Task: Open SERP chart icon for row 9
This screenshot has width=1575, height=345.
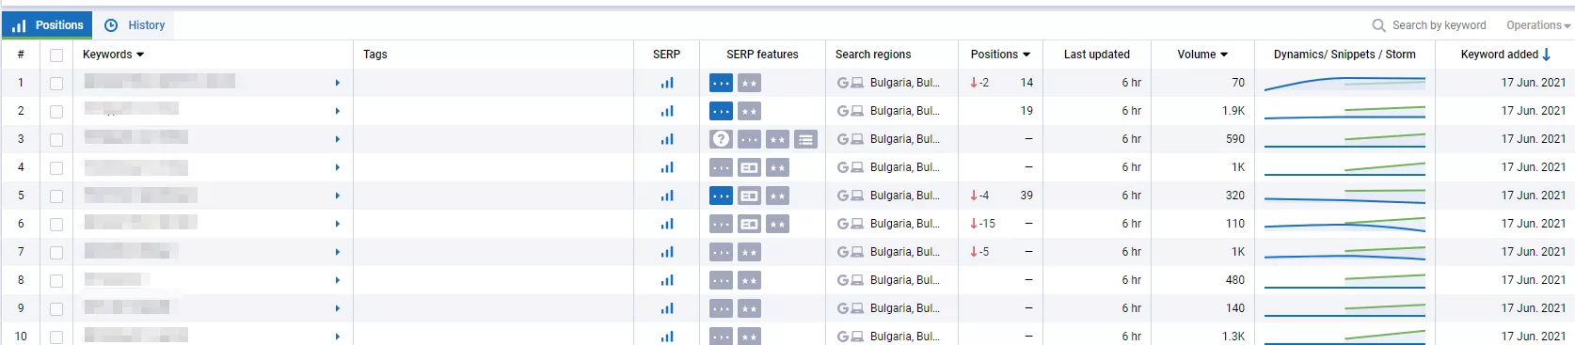Action: (x=667, y=308)
